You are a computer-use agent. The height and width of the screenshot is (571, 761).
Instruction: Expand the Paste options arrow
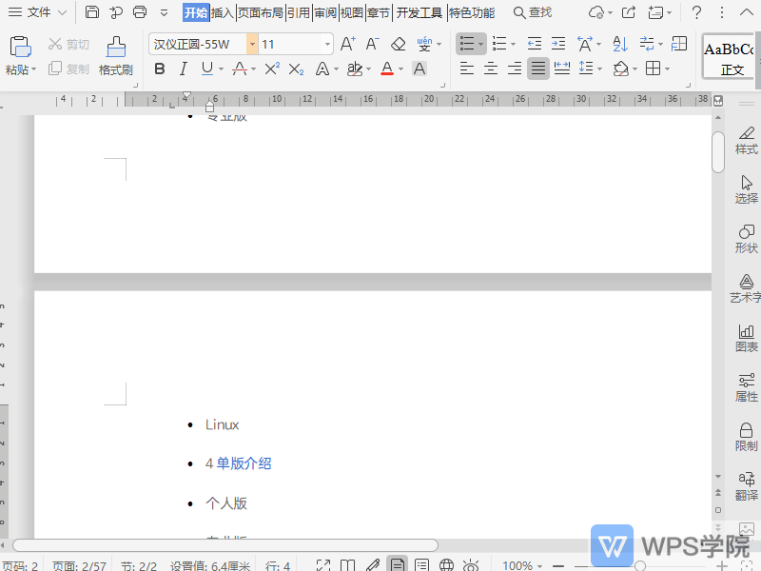34,69
